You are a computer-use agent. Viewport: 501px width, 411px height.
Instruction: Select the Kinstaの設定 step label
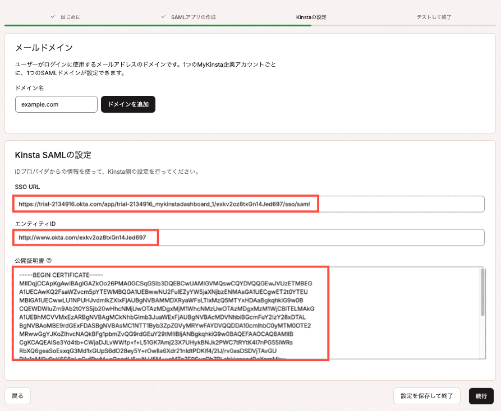coord(311,17)
